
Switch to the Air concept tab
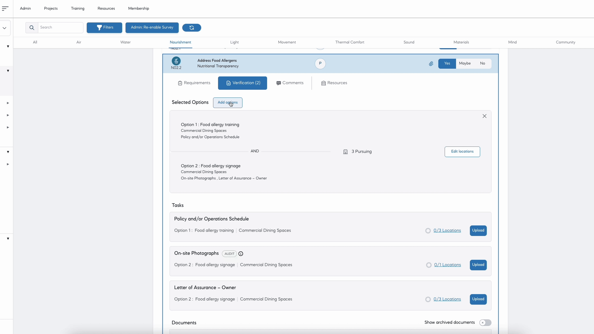pyautogui.click(x=79, y=42)
